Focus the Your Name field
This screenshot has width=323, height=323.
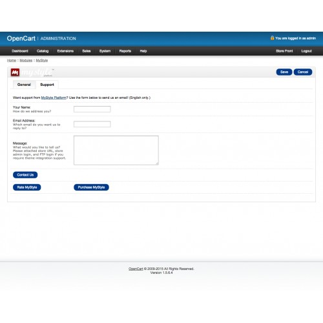[x=92, y=109]
